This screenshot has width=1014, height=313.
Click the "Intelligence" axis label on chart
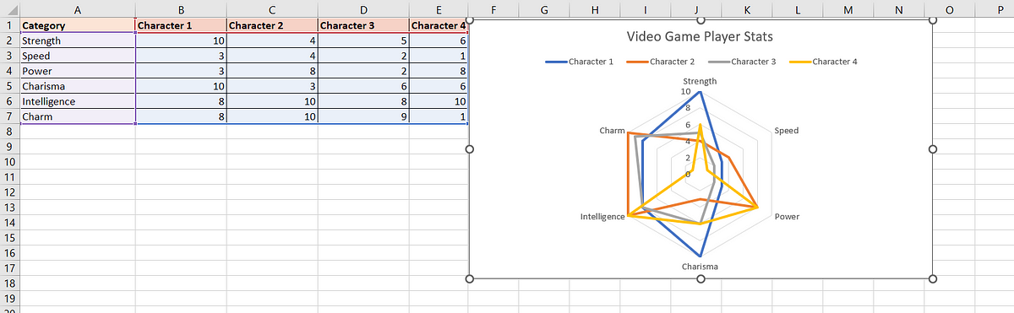[x=602, y=217]
